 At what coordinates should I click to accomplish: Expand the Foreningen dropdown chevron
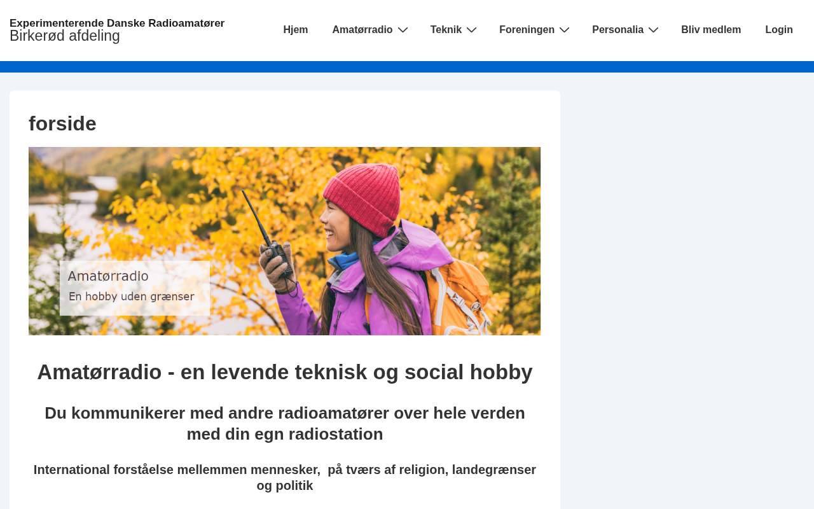click(564, 30)
